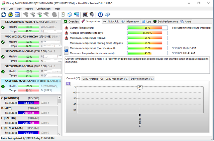The width and height of the screenshot is (214, 141).
Task: Click the blue info bubble about icon
Action: (107, 15)
